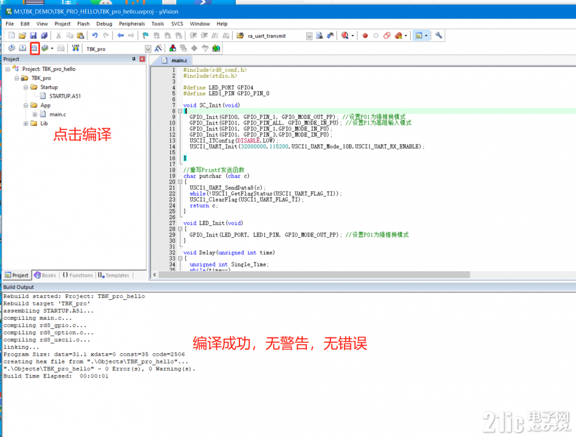
Task: Select STARTUP.A51 in project tree
Action: click(x=65, y=96)
